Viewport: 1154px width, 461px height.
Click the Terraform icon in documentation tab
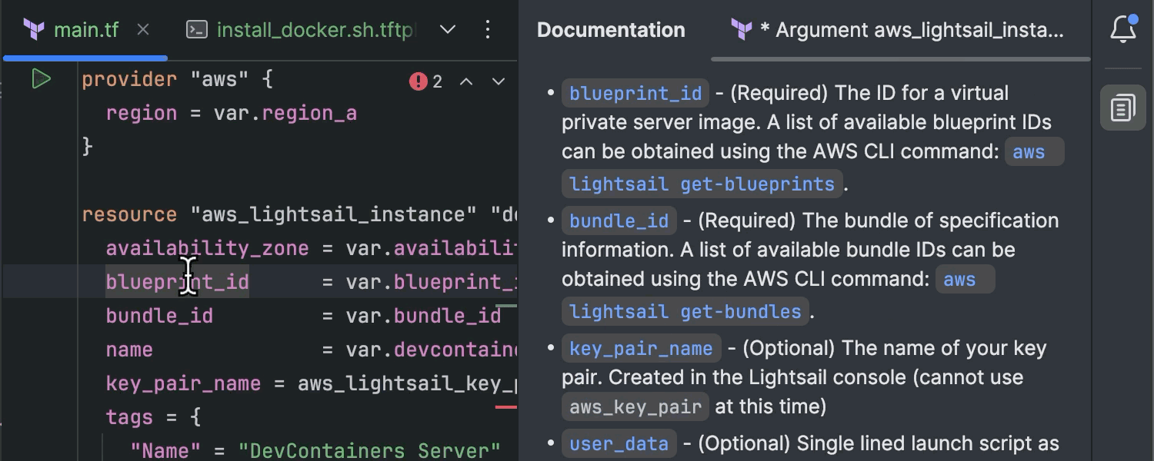coord(742,30)
